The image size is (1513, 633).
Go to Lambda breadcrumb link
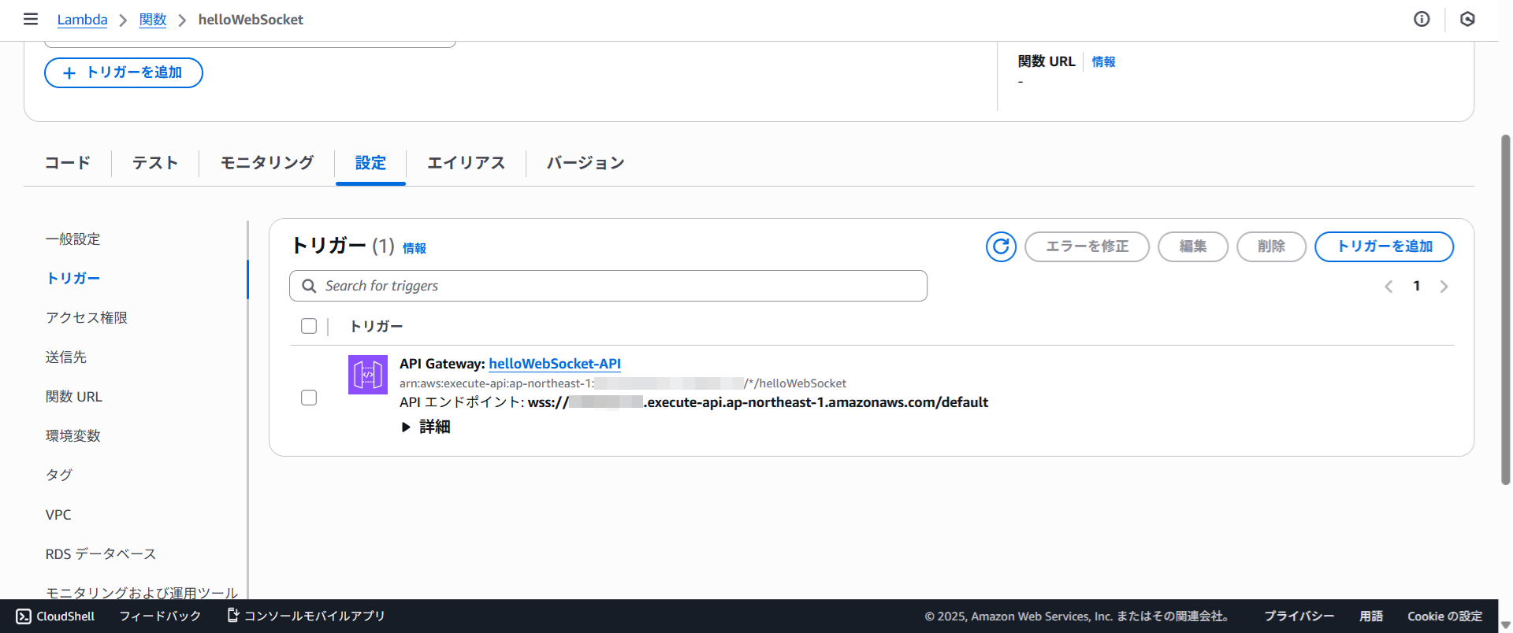tap(82, 20)
